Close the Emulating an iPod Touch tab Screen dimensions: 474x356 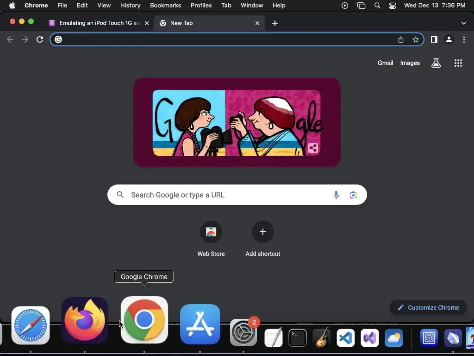pos(147,23)
